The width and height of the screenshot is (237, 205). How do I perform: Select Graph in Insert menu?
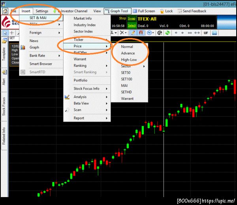(x=41, y=47)
